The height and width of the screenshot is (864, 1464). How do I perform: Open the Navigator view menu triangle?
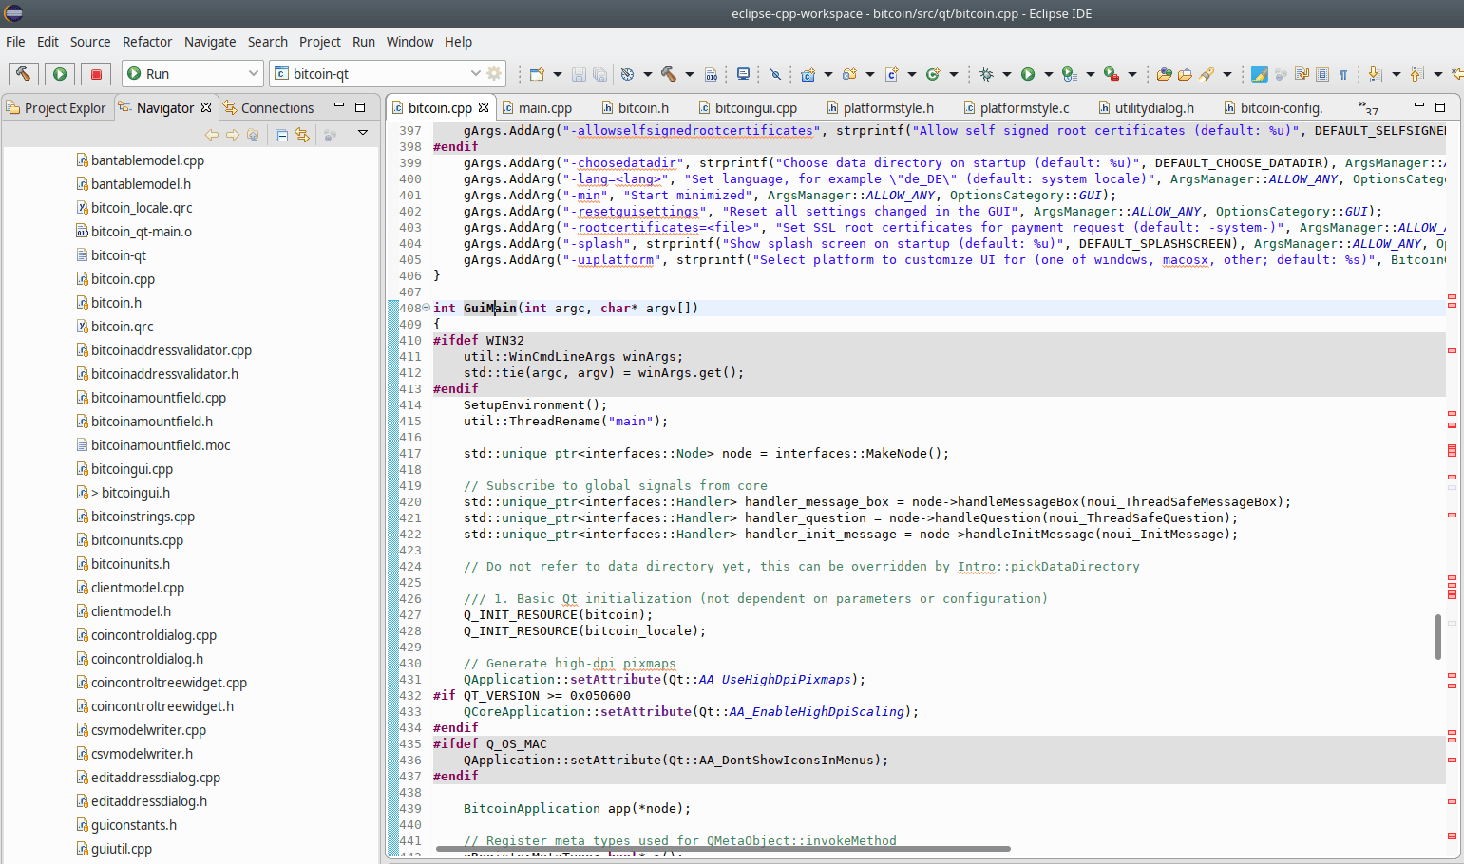pyautogui.click(x=363, y=134)
